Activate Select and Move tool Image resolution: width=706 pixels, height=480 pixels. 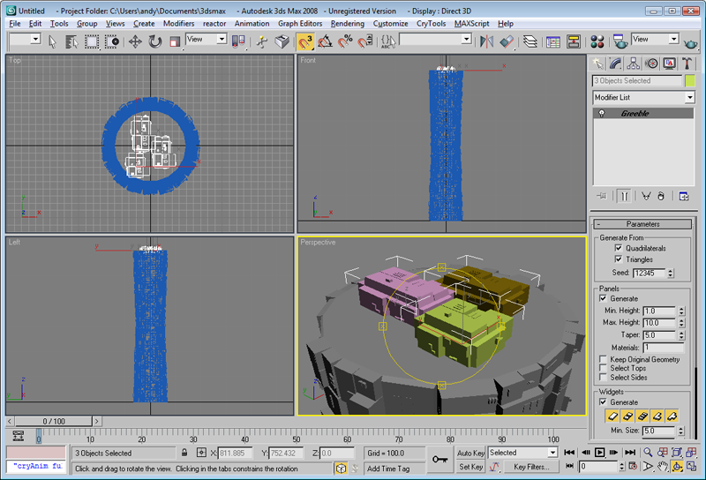(x=135, y=41)
